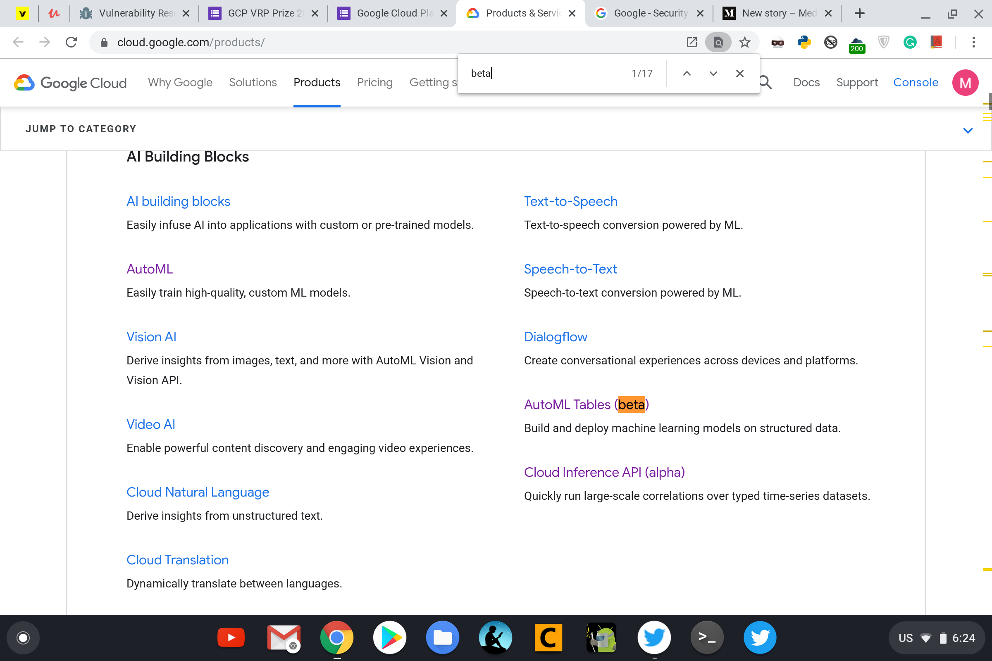Open Chrome three-dot menu
992x661 pixels.
click(x=973, y=42)
